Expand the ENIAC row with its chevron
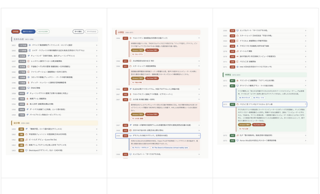The height and width of the screenshot is (194, 320). tap(96, 88)
